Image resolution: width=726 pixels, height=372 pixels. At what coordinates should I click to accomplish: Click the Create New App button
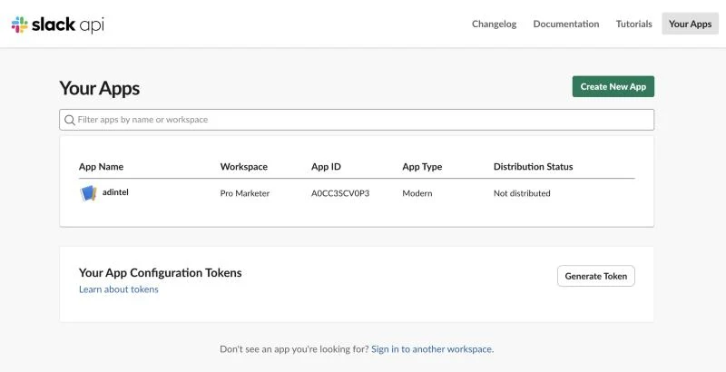613,86
